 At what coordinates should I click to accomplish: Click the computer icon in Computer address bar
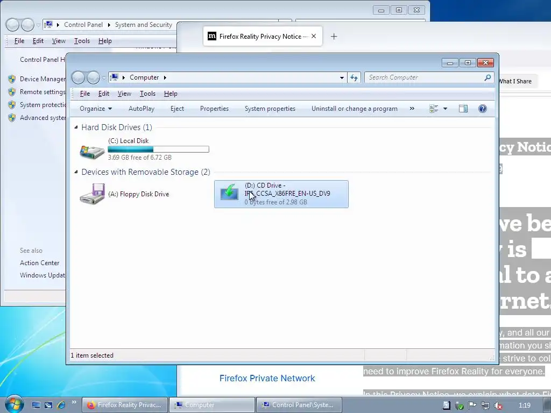point(114,77)
